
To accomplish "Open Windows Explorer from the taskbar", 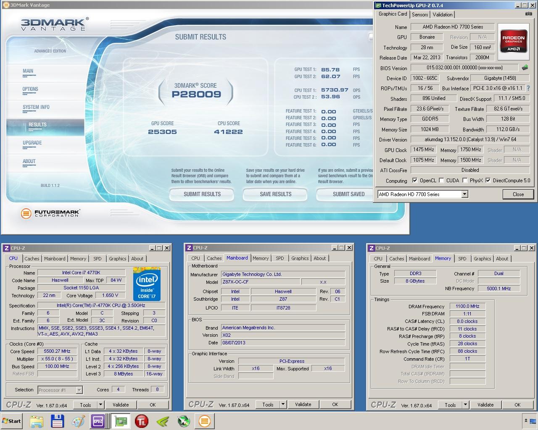I will (37, 421).
